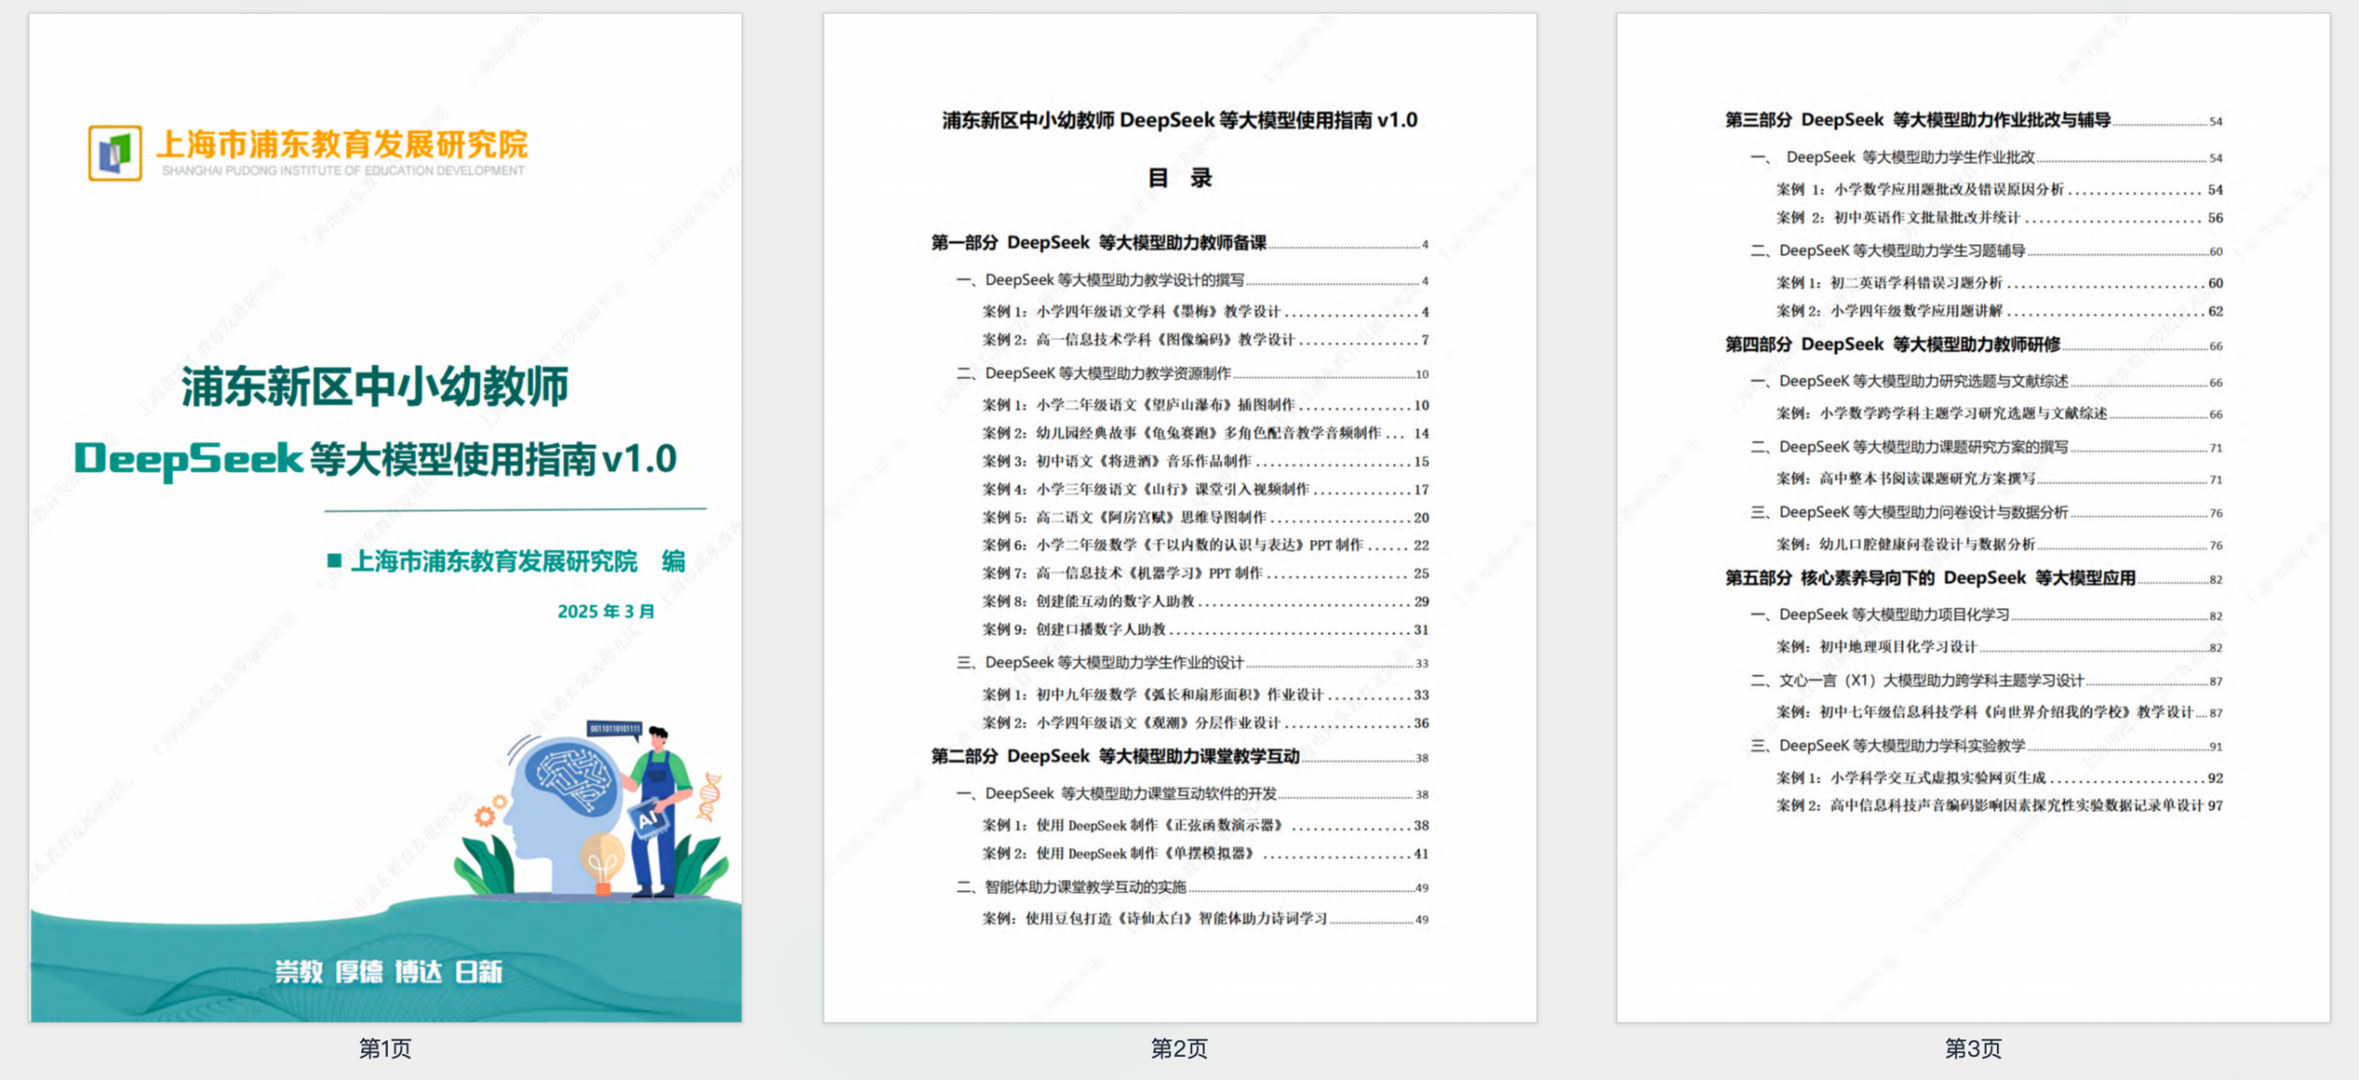Image resolution: width=2359 pixels, height=1080 pixels.
Task: Open '第三部分 DeepSeek 等大模型助力作业批改与辅导' entry
Action: 1974,121
